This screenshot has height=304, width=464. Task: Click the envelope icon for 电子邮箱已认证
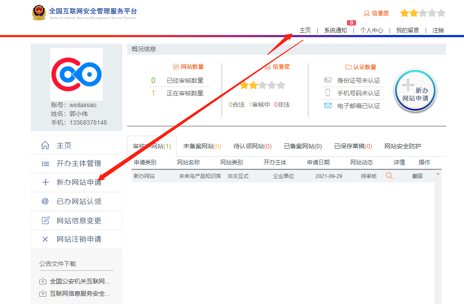328,105
